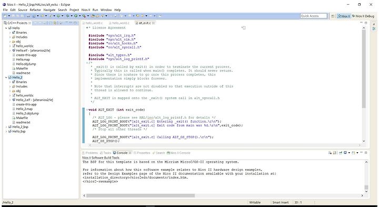Click the Quick Access search field

(x=313, y=16)
